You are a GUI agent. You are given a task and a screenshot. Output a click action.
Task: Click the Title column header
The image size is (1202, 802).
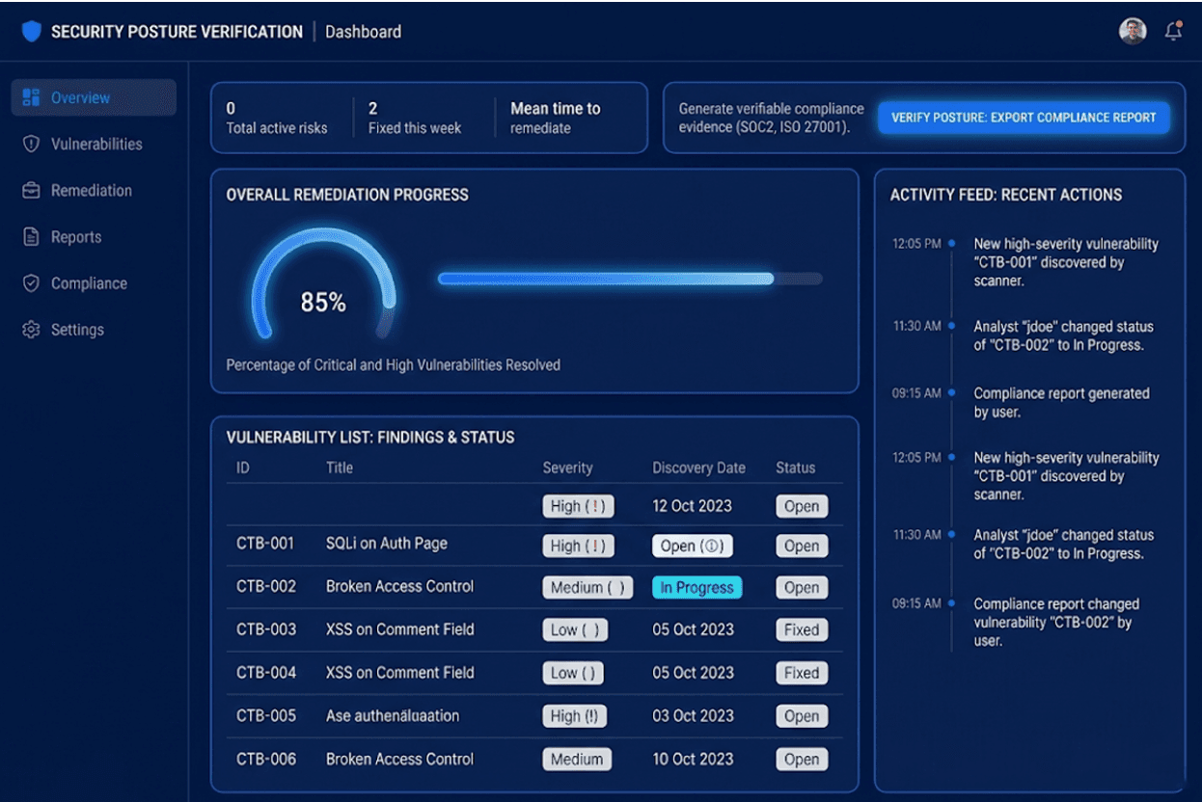coord(340,468)
